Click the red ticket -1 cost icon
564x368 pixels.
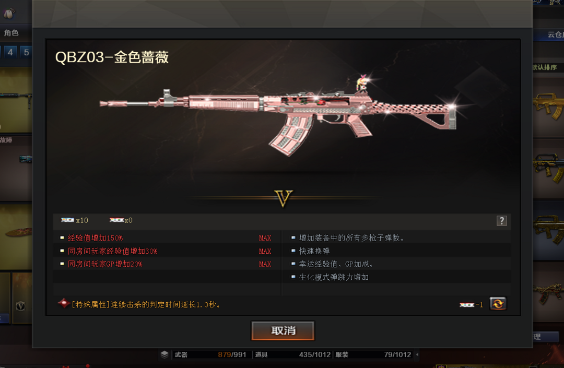tap(467, 305)
